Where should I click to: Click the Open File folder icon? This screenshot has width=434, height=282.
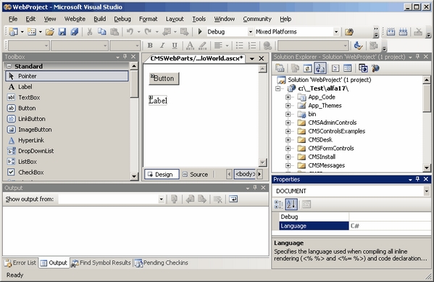[x=50, y=32]
